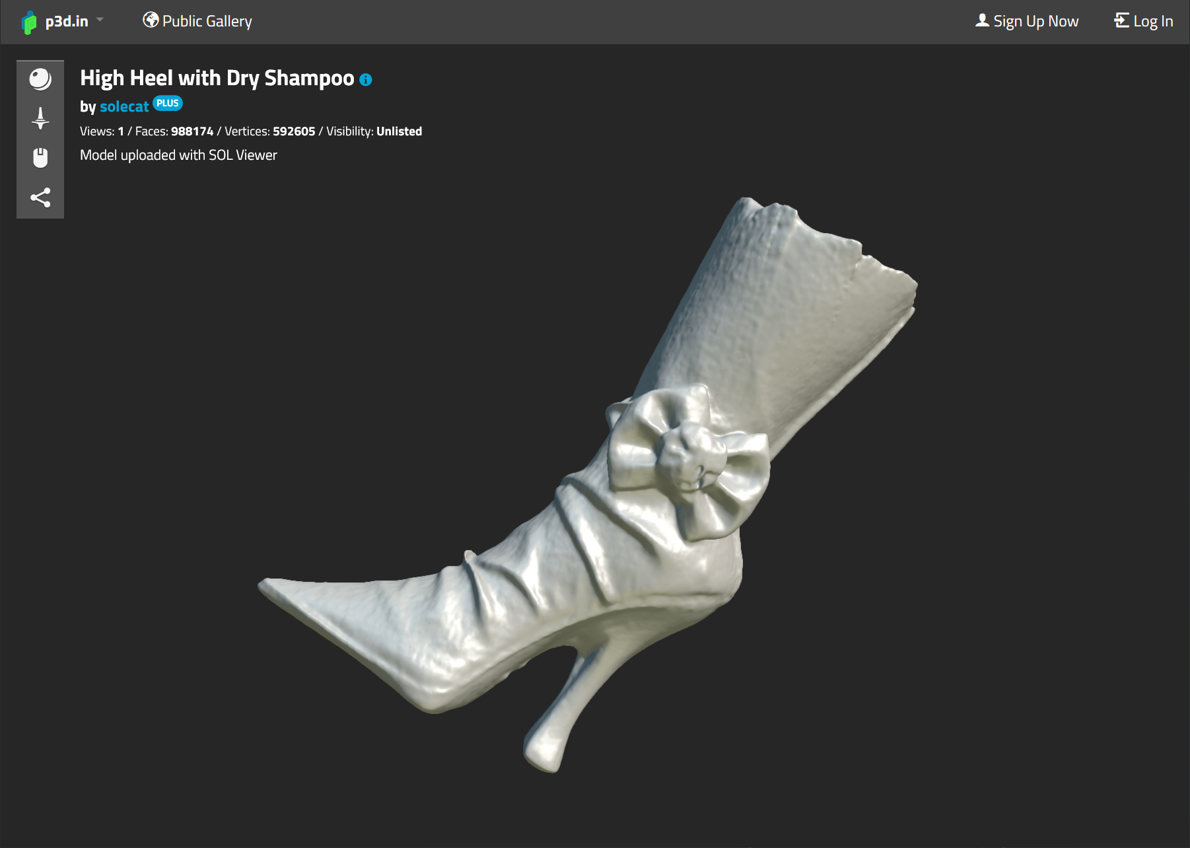The width and height of the screenshot is (1190, 848).
Task: Open the share model icon
Action: pos(40,197)
